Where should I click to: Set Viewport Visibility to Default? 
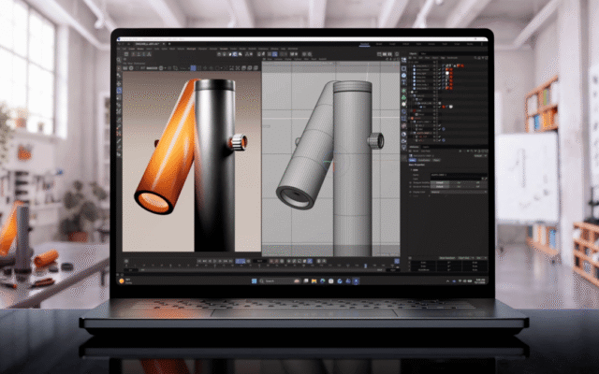coord(440,183)
